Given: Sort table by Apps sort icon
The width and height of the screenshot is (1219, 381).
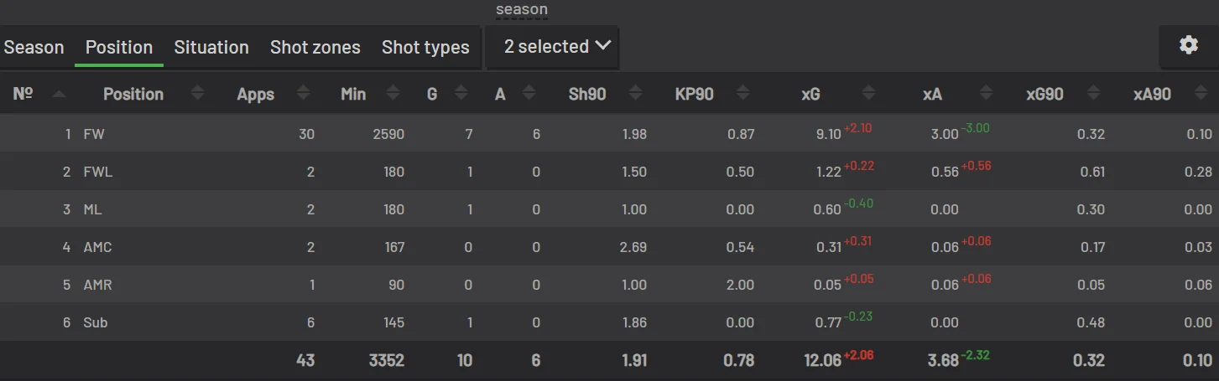Looking at the screenshot, I should pyautogui.click(x=304, y=94).
